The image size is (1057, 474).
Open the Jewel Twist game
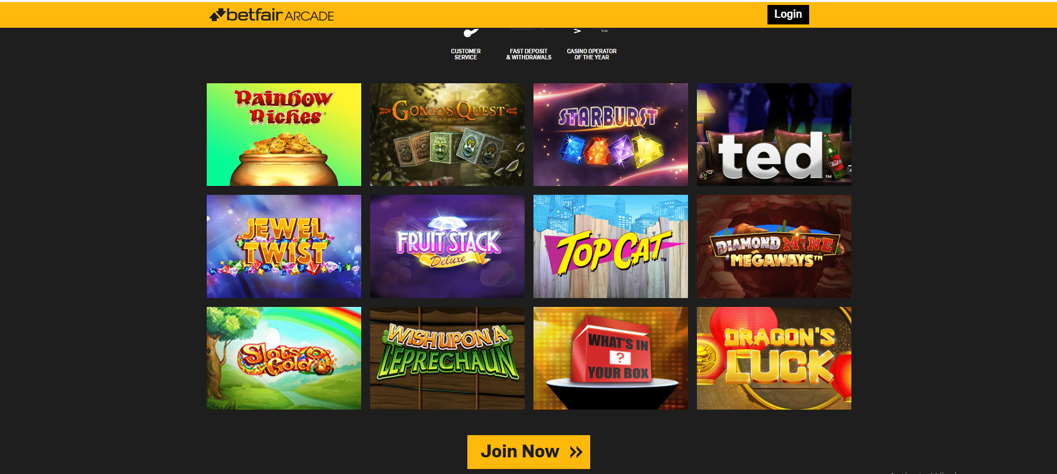[284, 246]
